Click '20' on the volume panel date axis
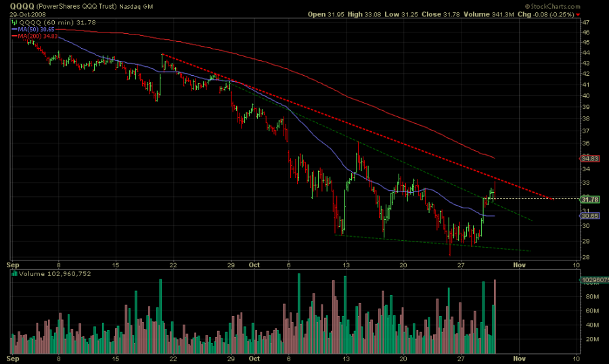Screen dimensions: 609x364 (403, 359)
